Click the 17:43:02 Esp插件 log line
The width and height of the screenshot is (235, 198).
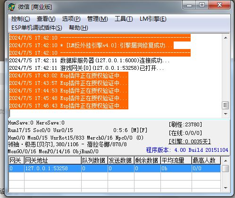69,75
